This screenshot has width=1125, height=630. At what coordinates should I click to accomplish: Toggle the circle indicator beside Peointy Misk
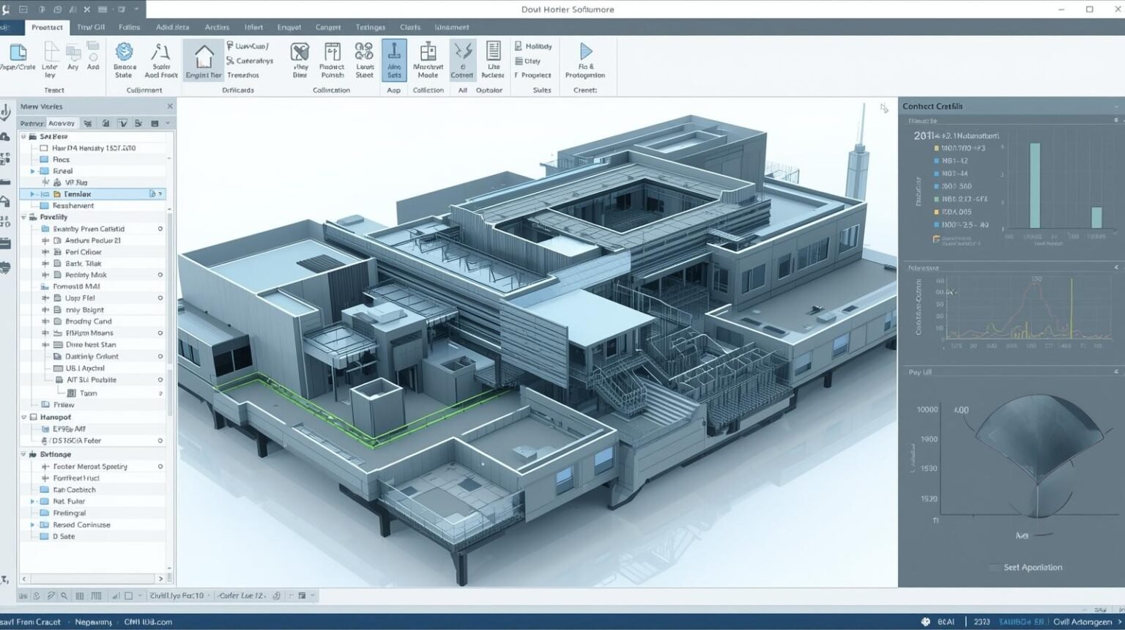tap(160, 275)
